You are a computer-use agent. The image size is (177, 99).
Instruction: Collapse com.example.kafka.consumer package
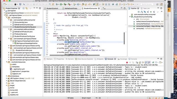pyautogui.click(x=9, y=20)
